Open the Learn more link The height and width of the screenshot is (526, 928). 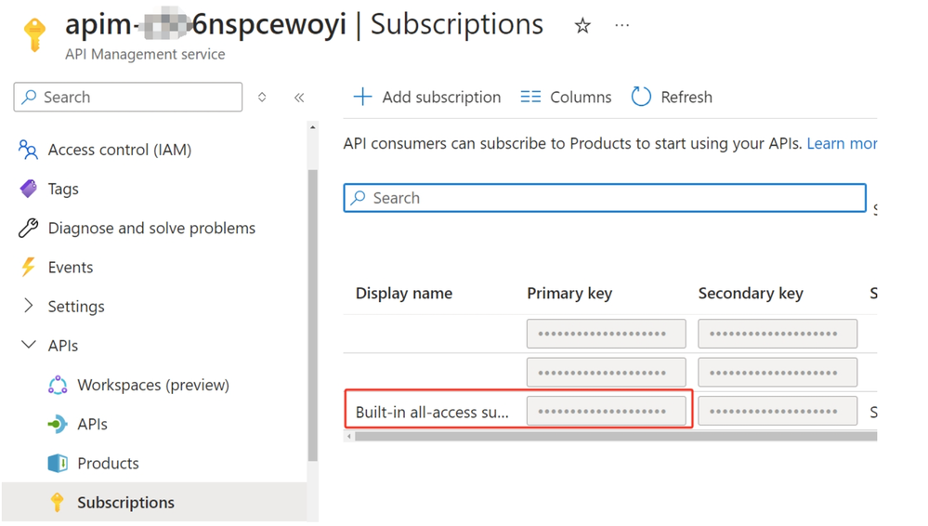click(842, 143)
